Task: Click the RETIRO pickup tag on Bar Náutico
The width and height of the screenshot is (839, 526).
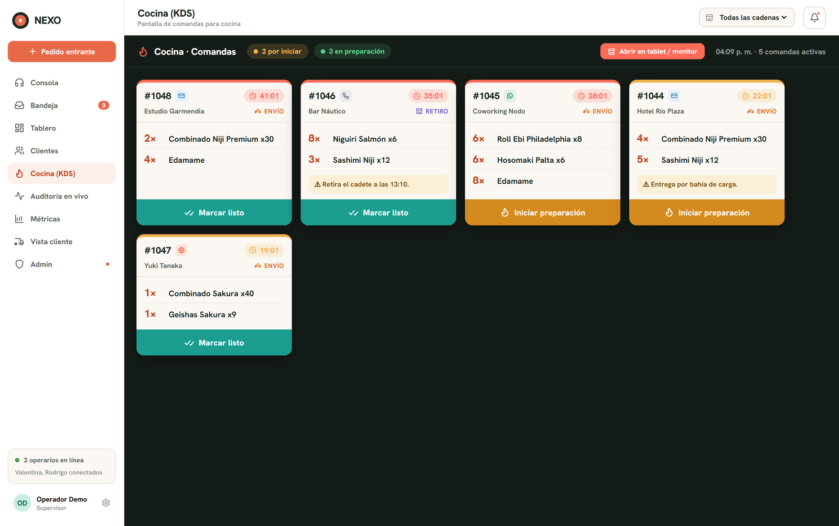Action: pyautogui.click(x=432, y=111)
